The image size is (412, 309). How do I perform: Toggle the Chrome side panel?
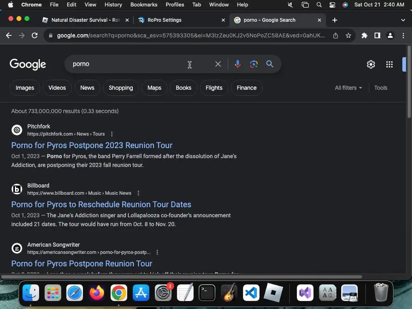[x=377, y=35]
